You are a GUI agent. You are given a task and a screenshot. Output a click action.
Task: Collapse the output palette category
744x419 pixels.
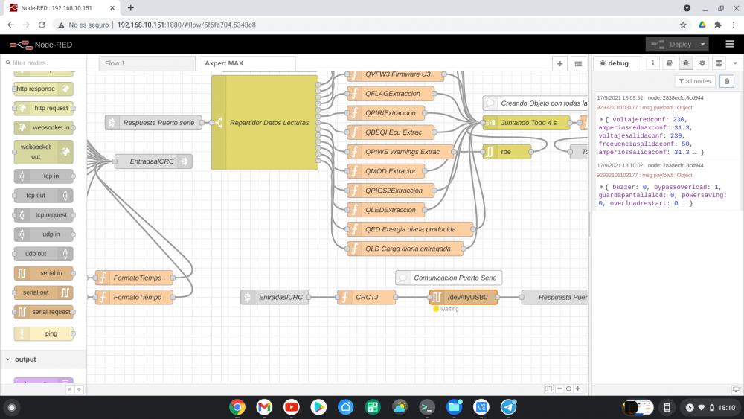(x=43, y=359)
